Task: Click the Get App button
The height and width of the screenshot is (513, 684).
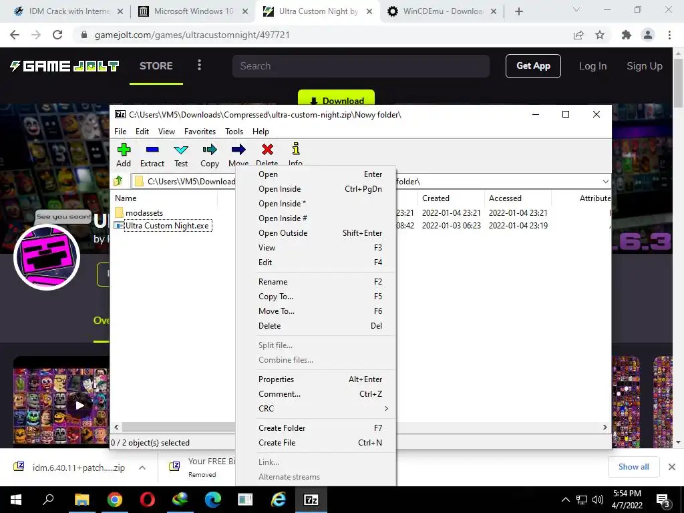Action: (x=533, y=66)
